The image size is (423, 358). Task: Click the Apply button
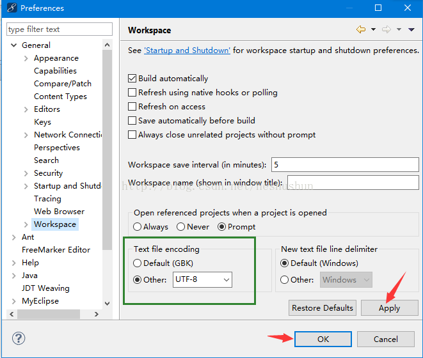click(x=389, y=308)
